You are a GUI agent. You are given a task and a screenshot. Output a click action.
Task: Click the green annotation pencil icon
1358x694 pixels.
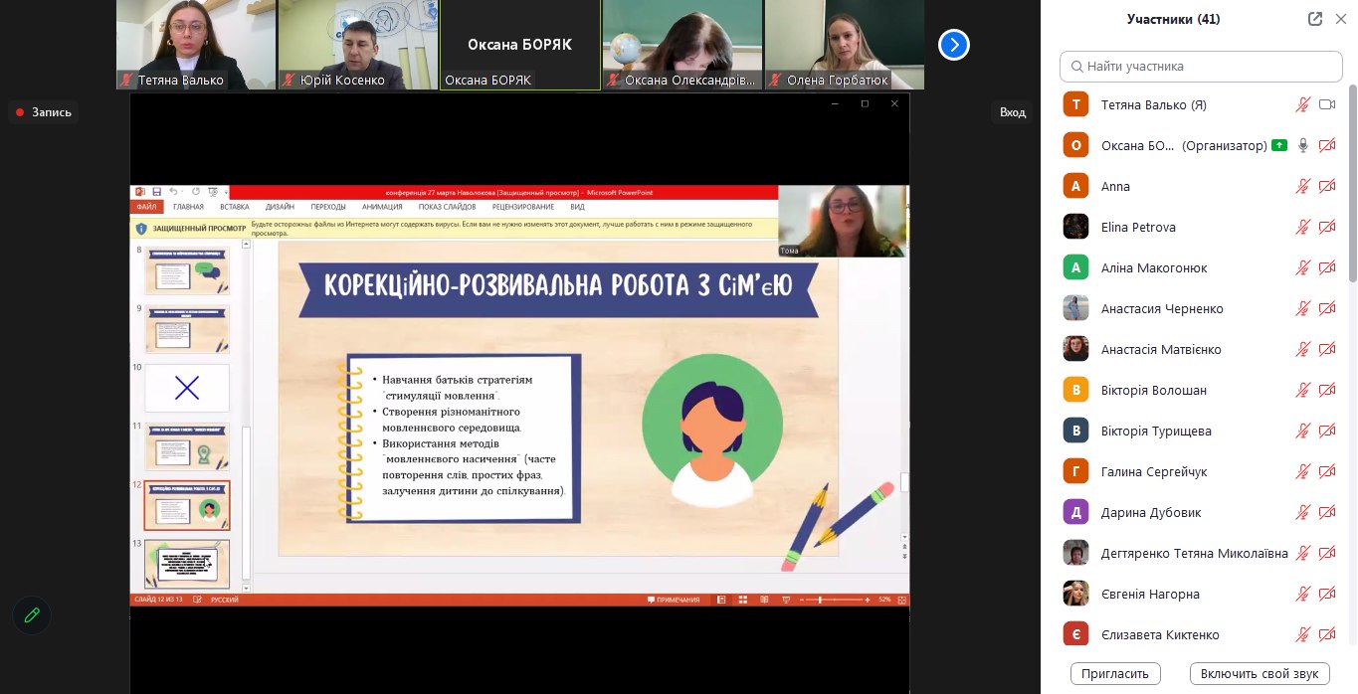click(32, 614)
